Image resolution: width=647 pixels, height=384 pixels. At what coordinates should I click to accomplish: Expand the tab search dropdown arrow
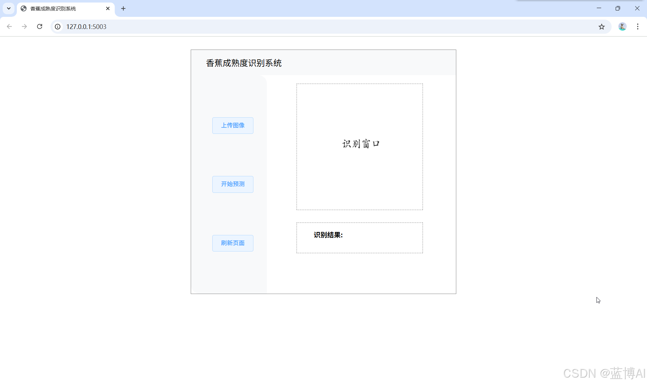(x=9, y=8)
